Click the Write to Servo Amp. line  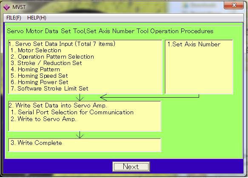43,119
